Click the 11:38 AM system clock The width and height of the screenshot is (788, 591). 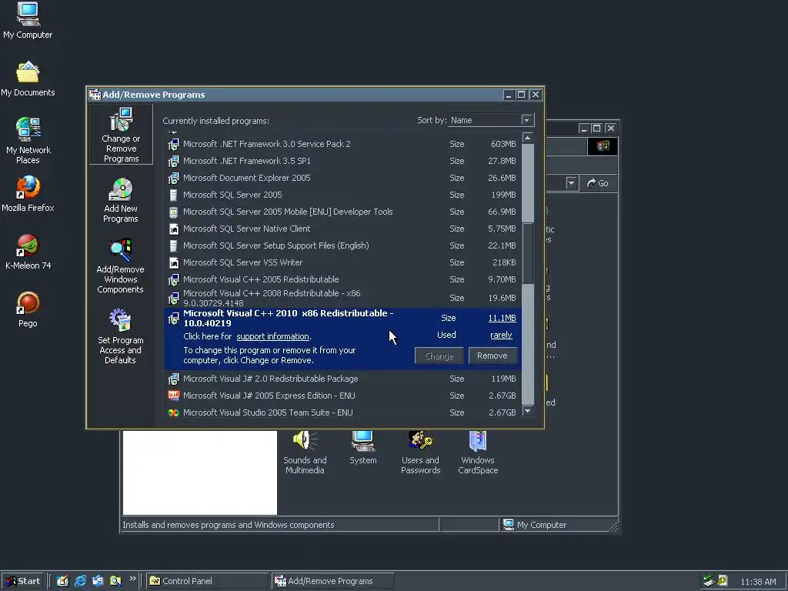[758, 582]
